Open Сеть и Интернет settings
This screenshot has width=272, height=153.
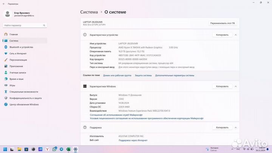(x=25, y=54)
